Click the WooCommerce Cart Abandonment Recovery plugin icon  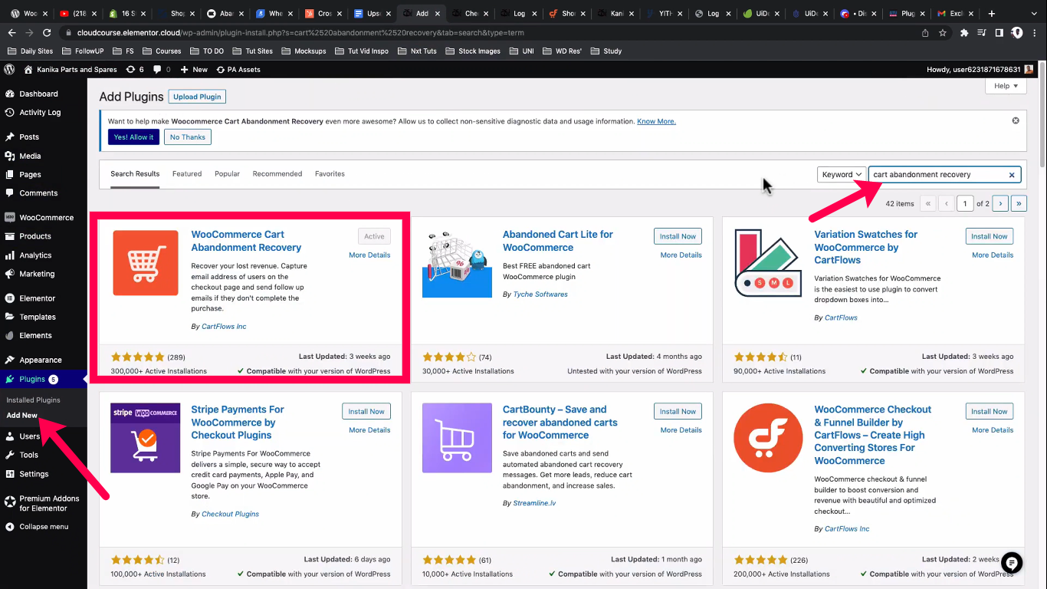[x=146, y=263]
